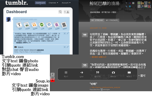This screenshot has height=97, width=152.
Task: Click the Soup blog title 鯨尾巴釀的清湯
Action: click(x=104, y=4)
